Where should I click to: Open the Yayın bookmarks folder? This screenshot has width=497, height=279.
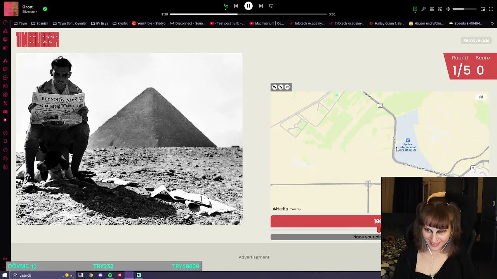coord(20,23)
